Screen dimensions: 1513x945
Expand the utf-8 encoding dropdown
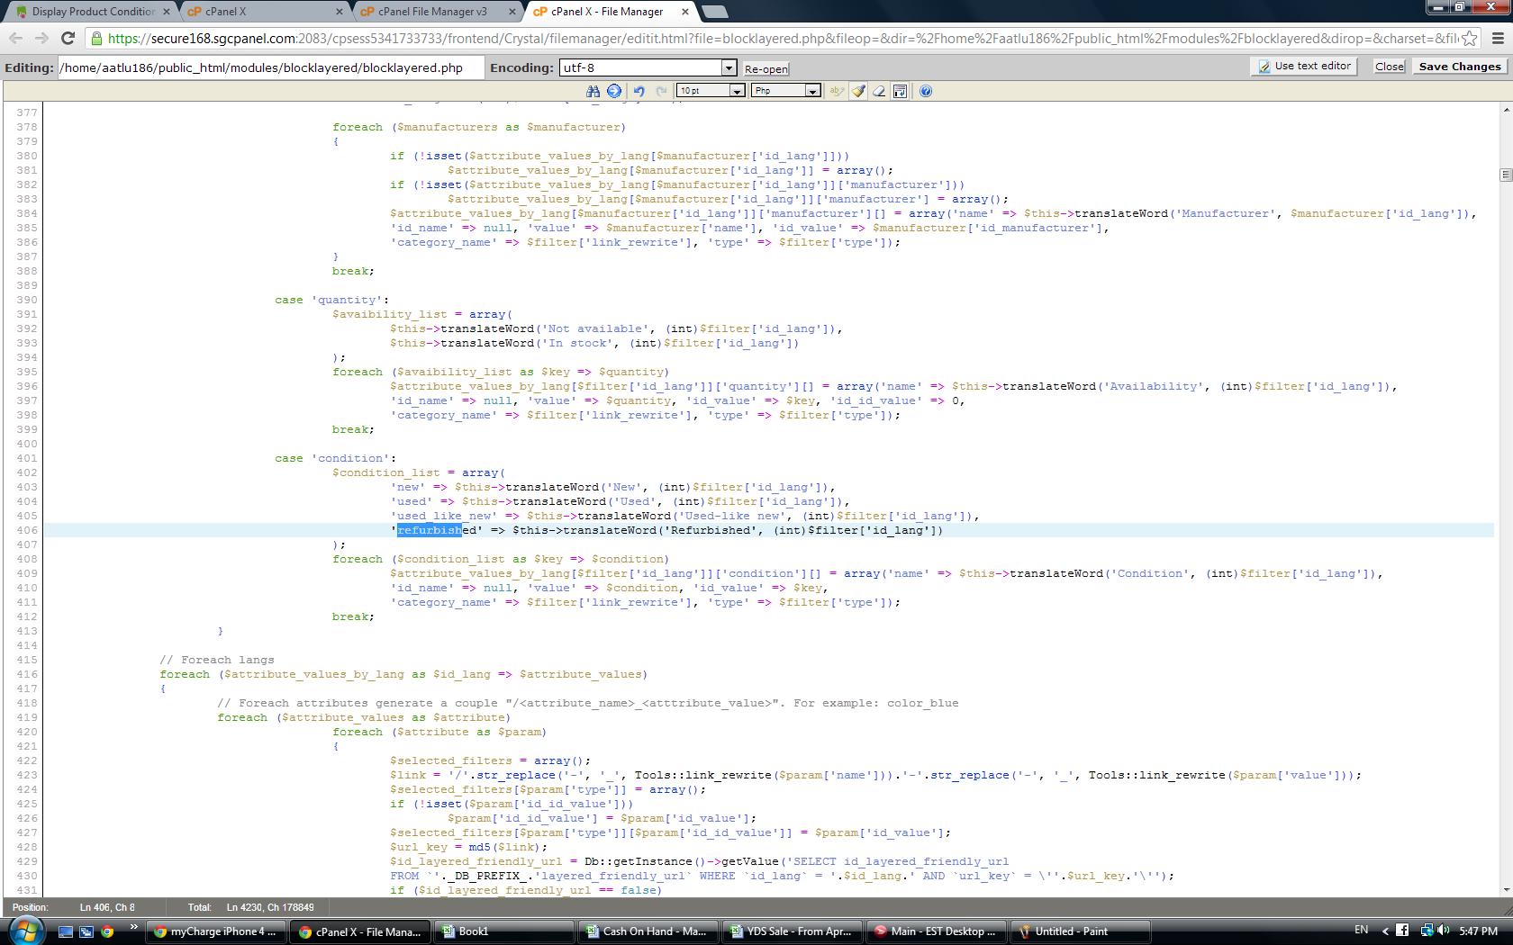coord(729,68)
